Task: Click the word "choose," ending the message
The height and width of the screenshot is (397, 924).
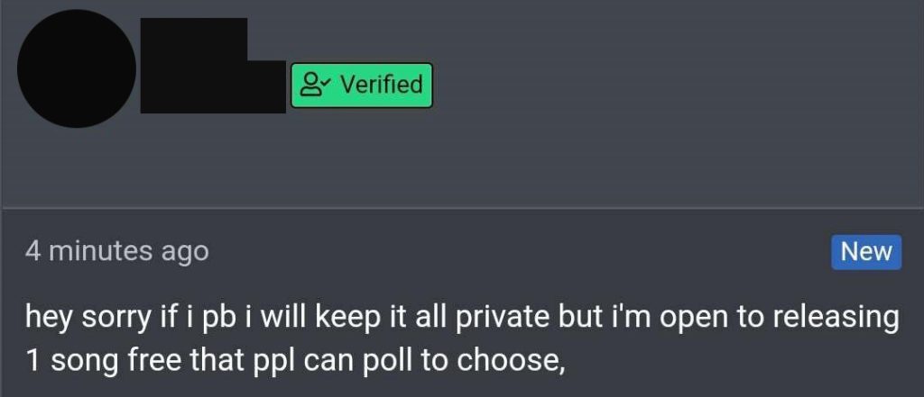Action: 511,361
